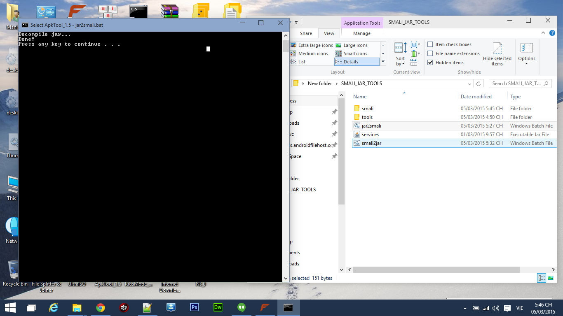Uncheck Hidden items checkbox
Image resolution: width=563 pixels, height=316 pixels.
click(430, 63)
